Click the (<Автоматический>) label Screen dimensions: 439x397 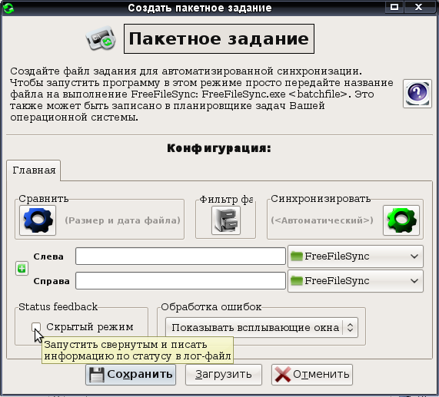click(322, 220)
